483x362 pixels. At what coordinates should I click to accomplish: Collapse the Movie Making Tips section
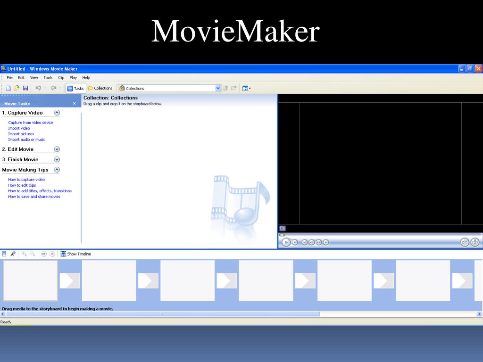coord(57,170)
